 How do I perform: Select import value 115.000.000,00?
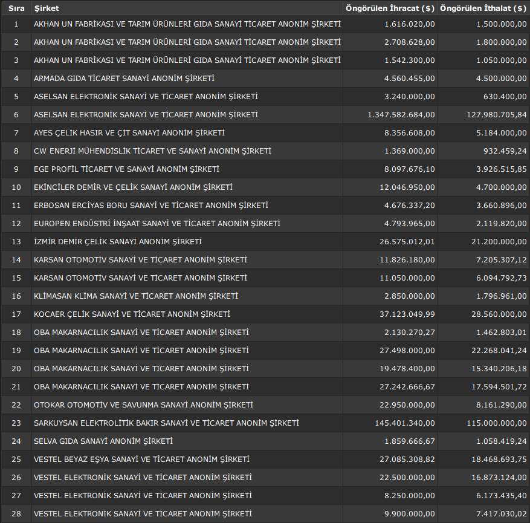click(497, 423)
